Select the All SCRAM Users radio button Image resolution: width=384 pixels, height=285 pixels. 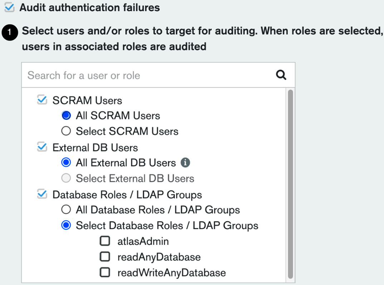[x=66, y=115]
